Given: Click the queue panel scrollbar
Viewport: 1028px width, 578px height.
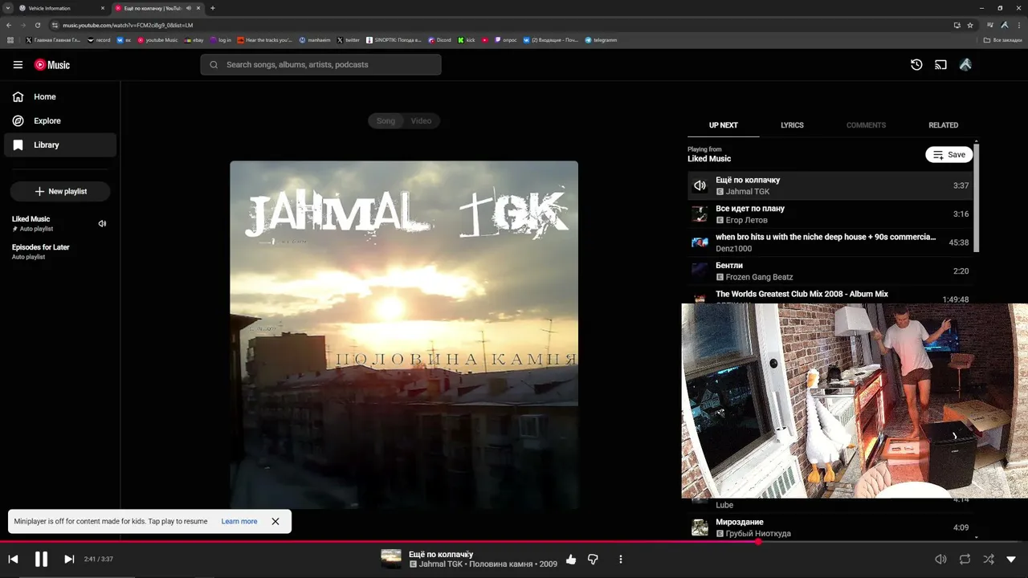Looking at the screenshot, I should [x=977, y=197].
